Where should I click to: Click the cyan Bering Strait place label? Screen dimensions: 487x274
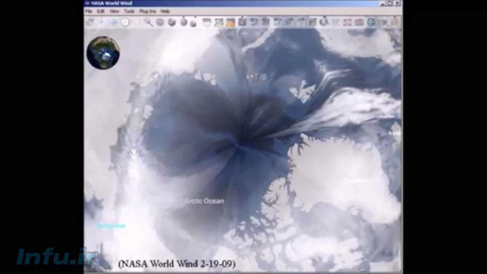click(x=111, y=226)
